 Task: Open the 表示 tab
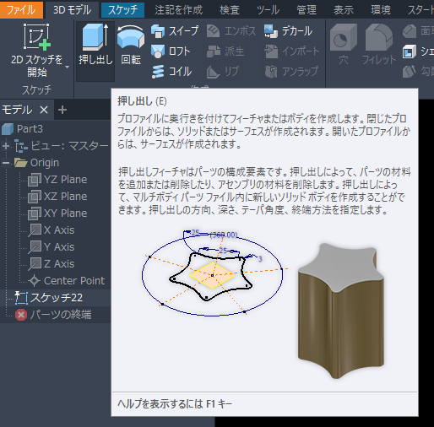point(344,10)
